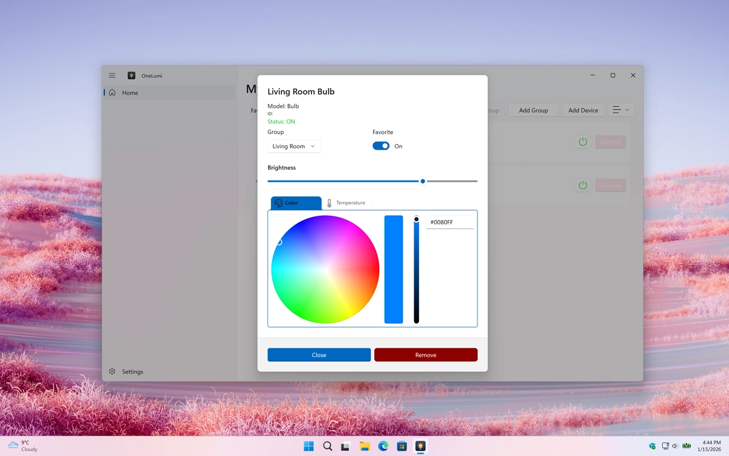Click the Add Device button
Screen dimensions: 729x456
(583, 110)
